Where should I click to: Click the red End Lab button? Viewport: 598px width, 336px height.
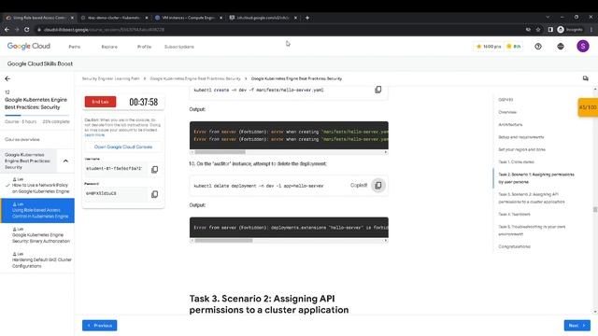click(100, 102)
